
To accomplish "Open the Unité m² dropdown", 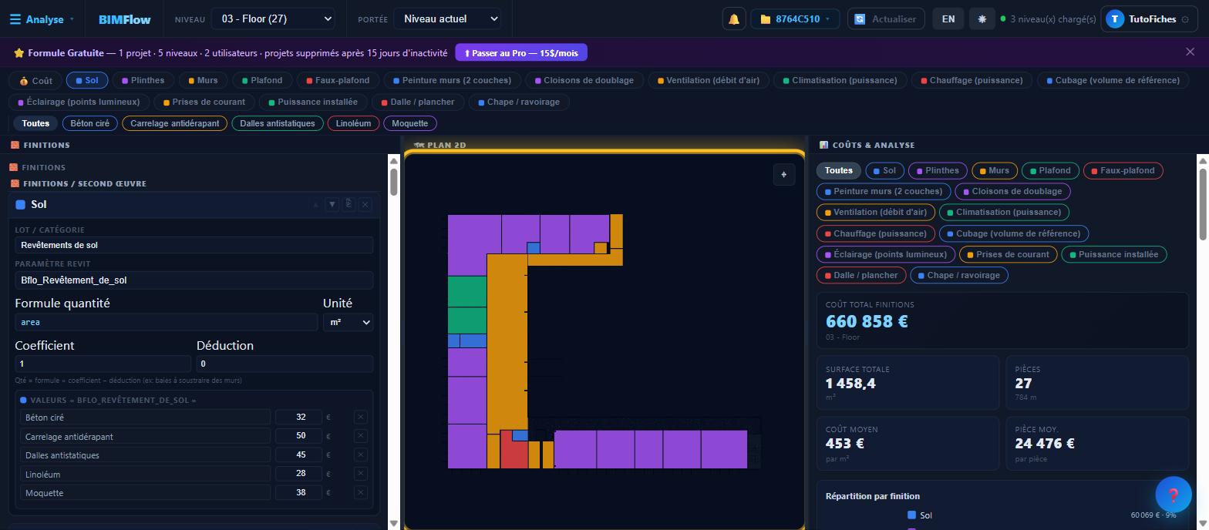I will [x=349, y=322].
